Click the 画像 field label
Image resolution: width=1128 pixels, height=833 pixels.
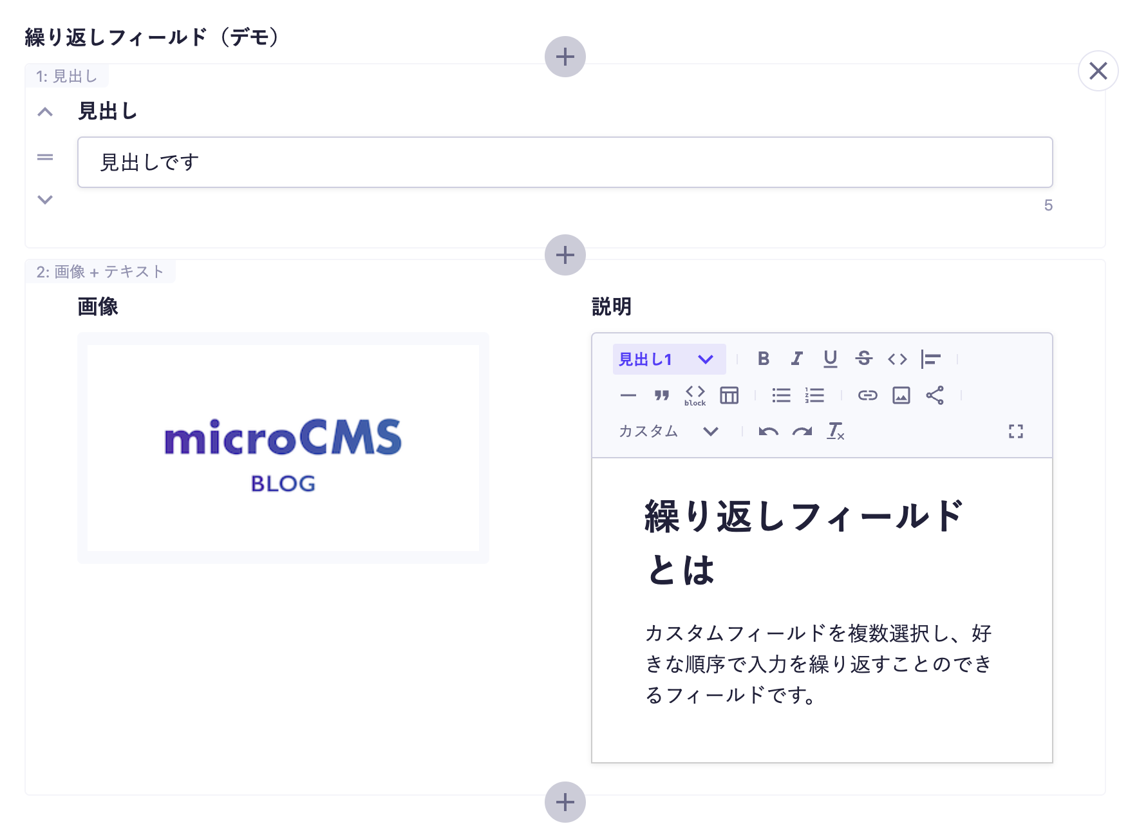pyautogui.click(x=98, y=306)
